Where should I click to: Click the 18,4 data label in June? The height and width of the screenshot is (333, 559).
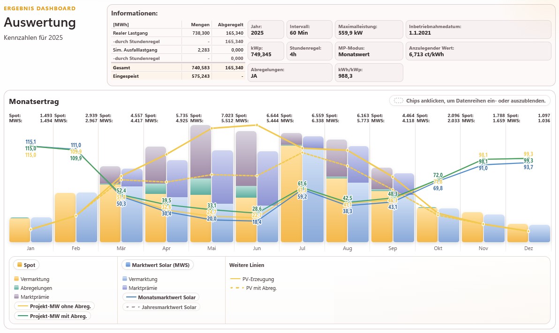(257, 222)
